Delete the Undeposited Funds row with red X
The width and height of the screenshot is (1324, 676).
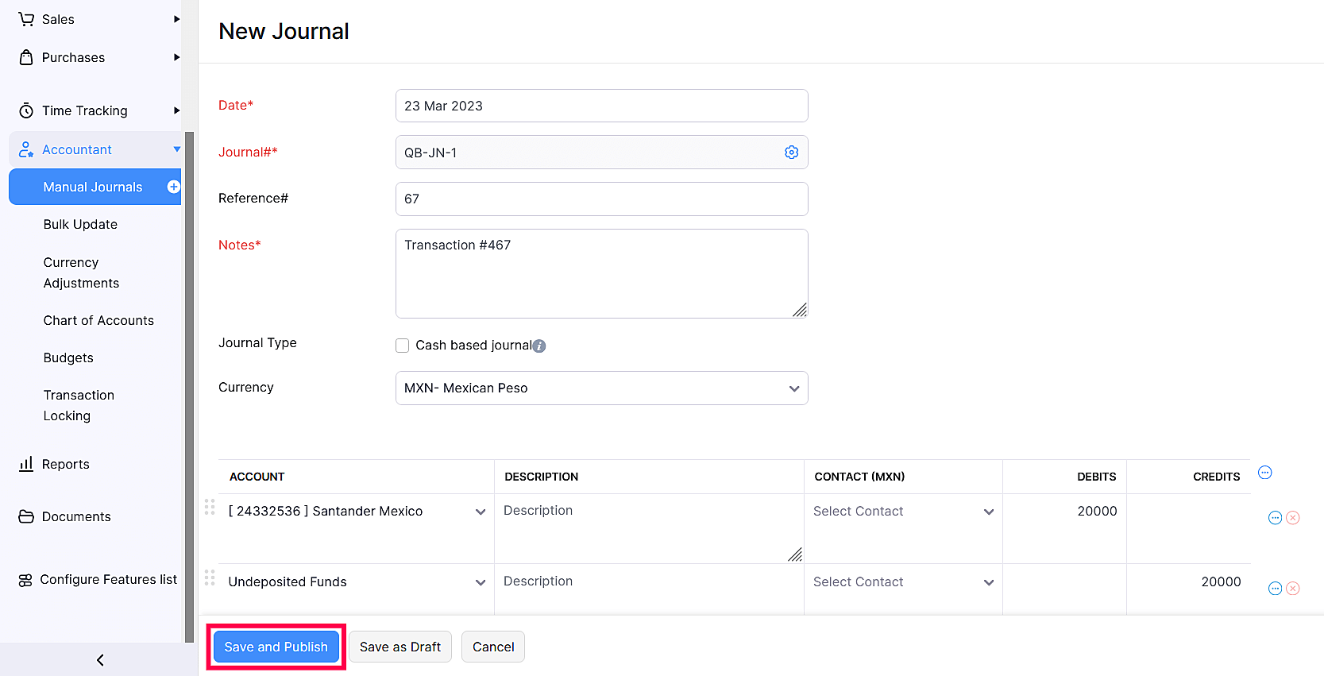coord(1293,589)
